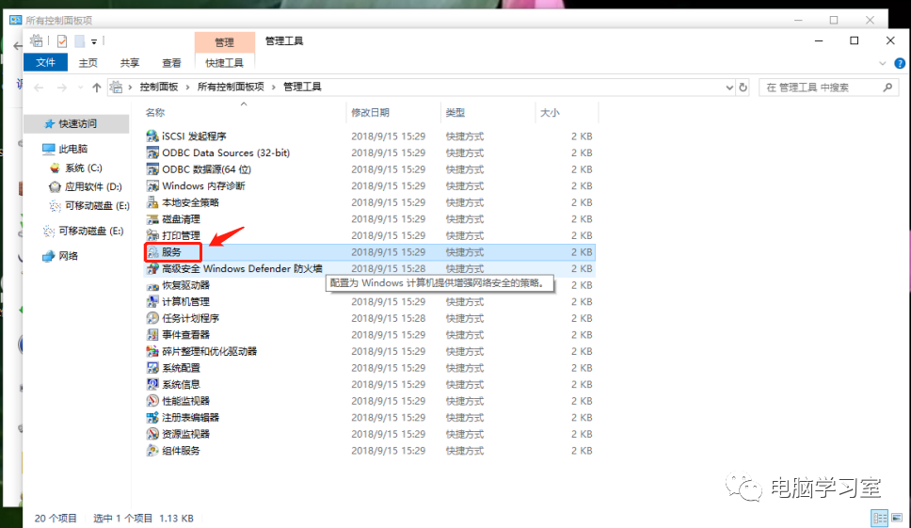Viewport: 911px width, 528px height.
Task: Click back arrow in 所有控制面板项 window
Action: [x=18, y=46]
